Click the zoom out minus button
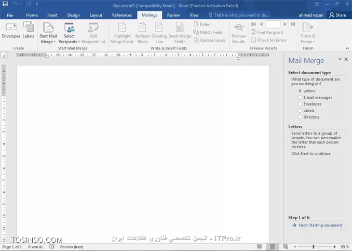This screenshot has height=251, width=352. click(x=295, y=247)
